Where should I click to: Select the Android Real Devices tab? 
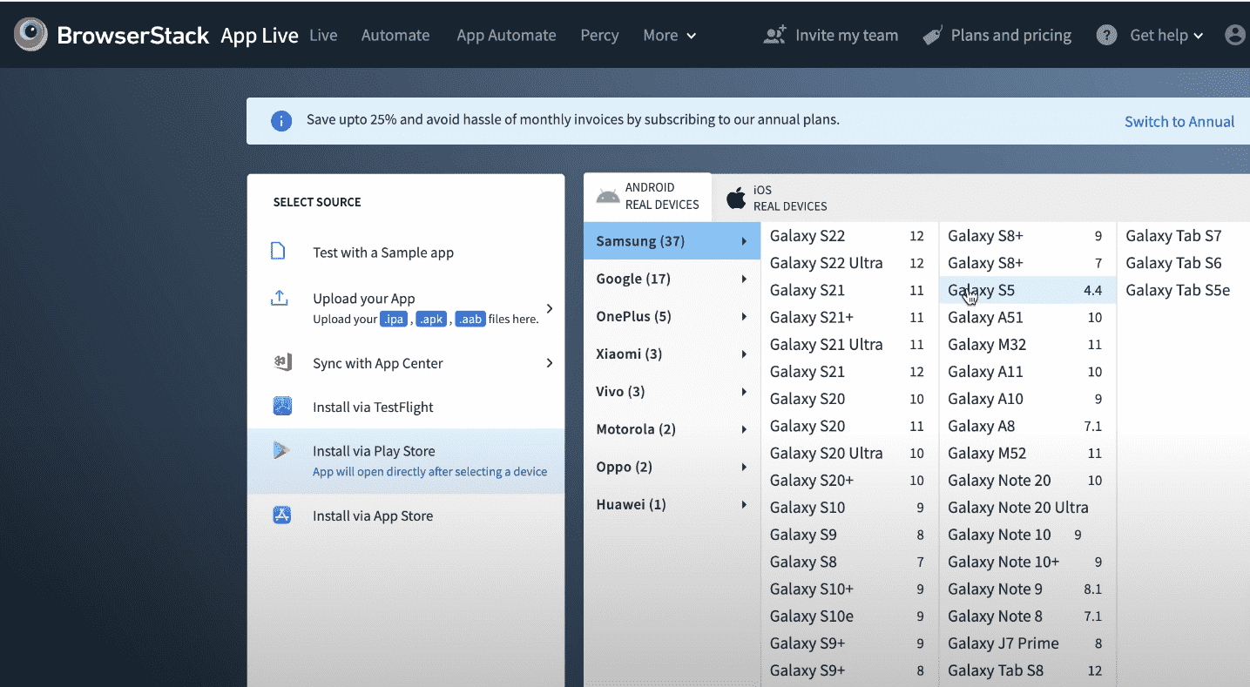(647, 196)
